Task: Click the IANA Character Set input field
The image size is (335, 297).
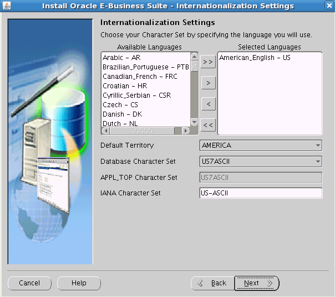Action: [x=261, y=193]
